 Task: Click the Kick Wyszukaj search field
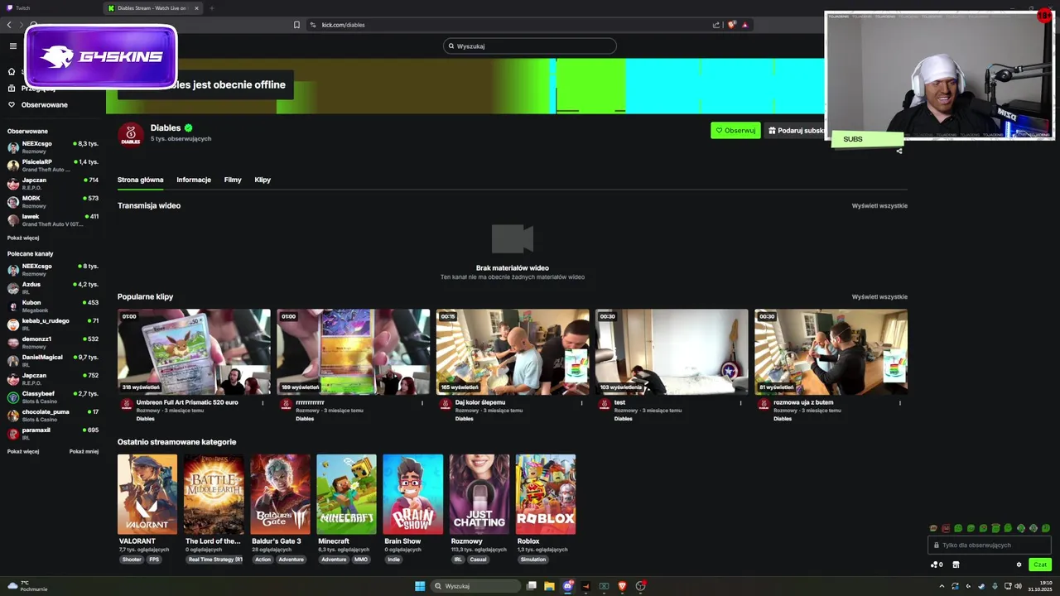tap(530, 46)
